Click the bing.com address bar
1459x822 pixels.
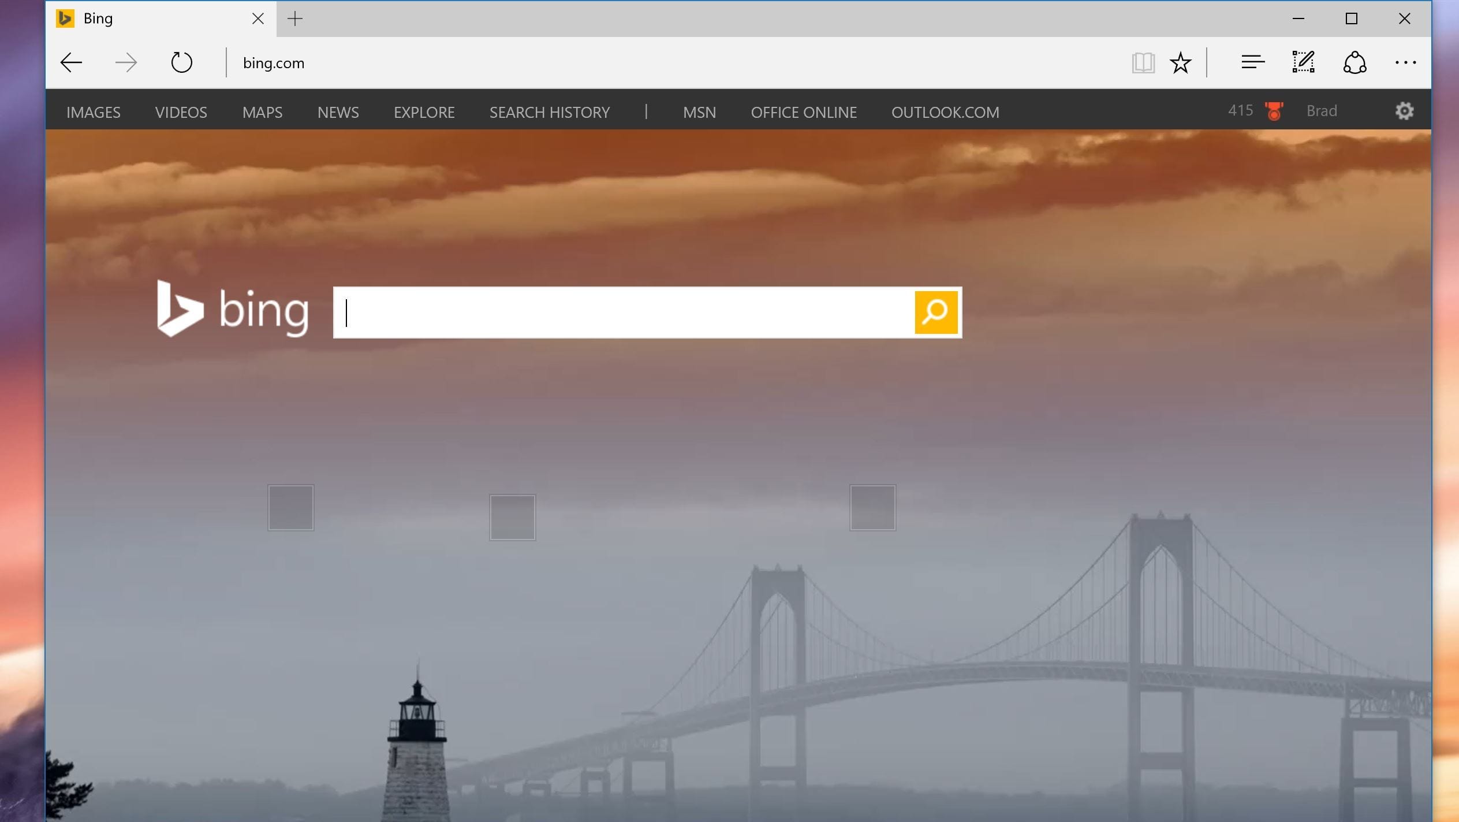(x=635, y=62)
